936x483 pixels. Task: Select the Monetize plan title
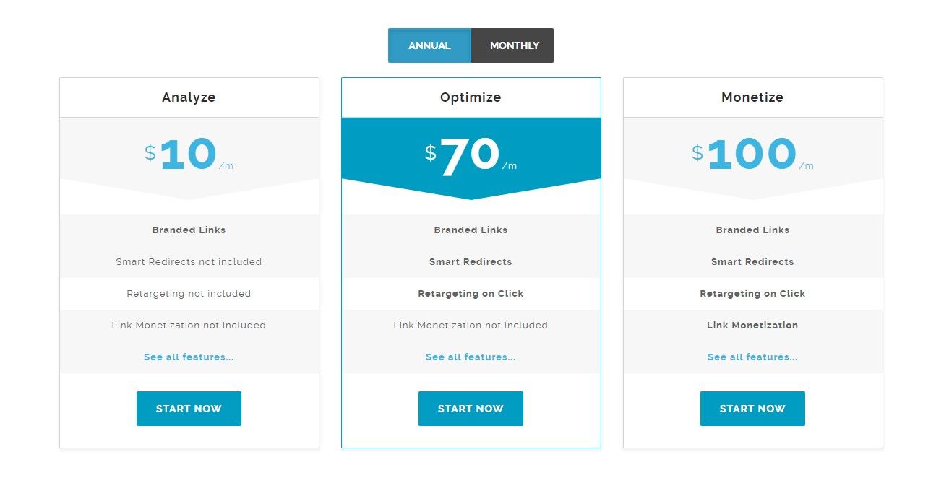[752, 97]
